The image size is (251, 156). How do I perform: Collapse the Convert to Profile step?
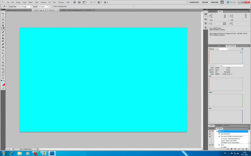click(219, 136)
